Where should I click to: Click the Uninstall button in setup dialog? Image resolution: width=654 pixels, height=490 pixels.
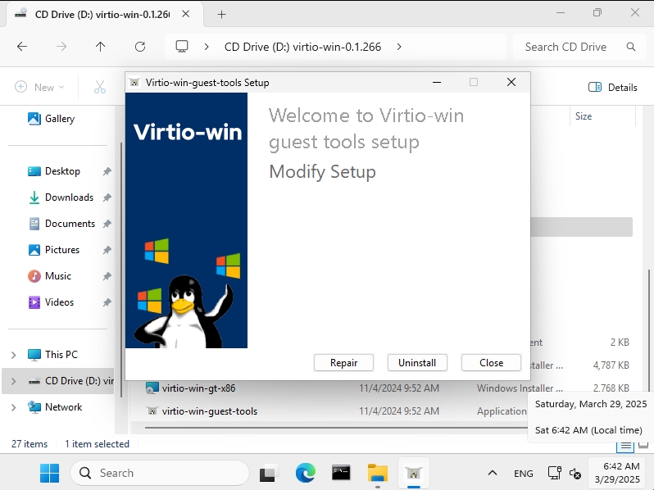pos(417,363)
